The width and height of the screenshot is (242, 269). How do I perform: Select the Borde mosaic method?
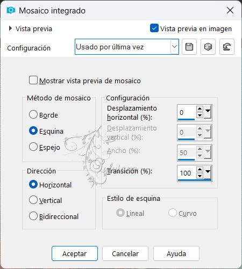(x=33, y=114)
